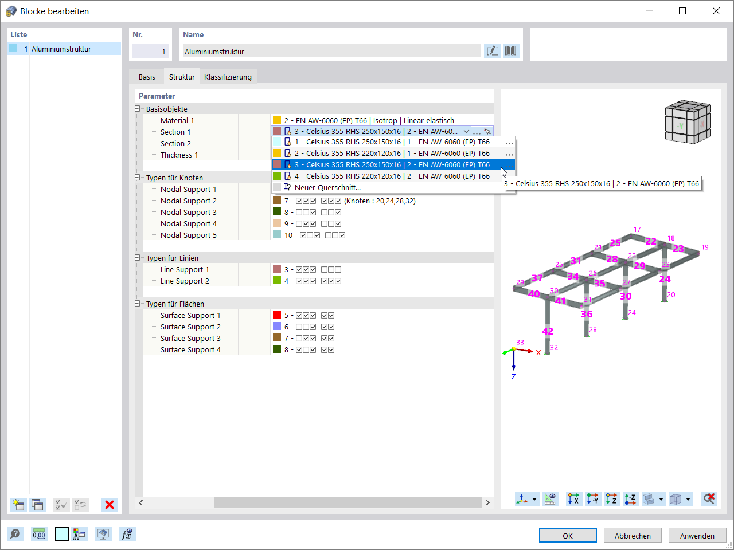
Task: Click the yellow swatch of Material 1
Action: pos(277,120)
